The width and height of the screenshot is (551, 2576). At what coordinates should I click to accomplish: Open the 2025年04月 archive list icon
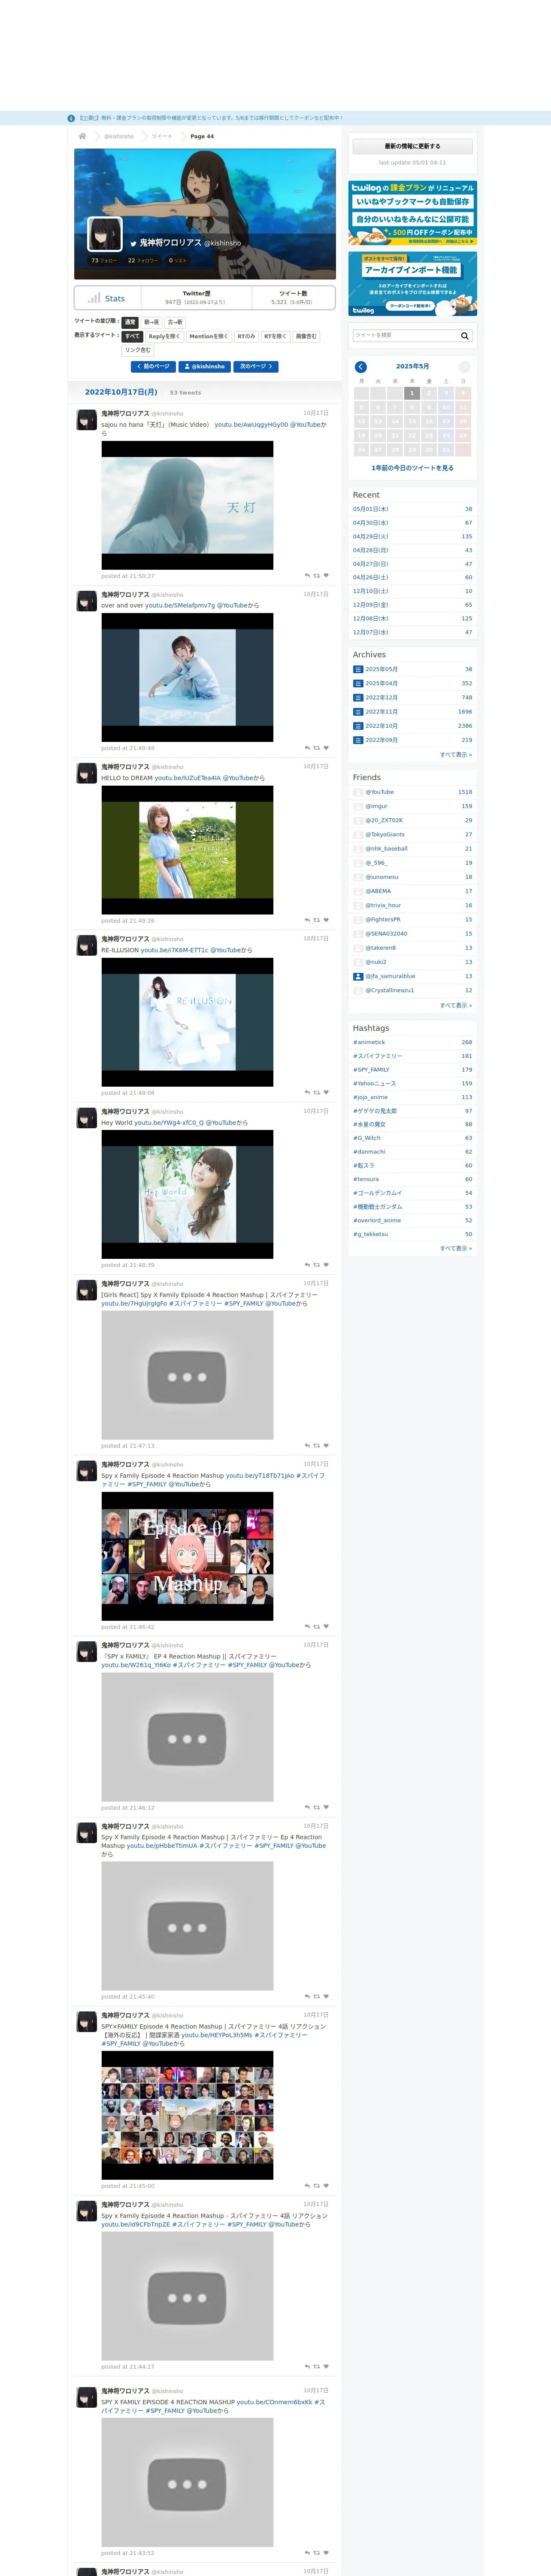pyautogui.click(x=358, y=683)
